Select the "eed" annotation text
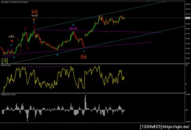 pos(35,16)
